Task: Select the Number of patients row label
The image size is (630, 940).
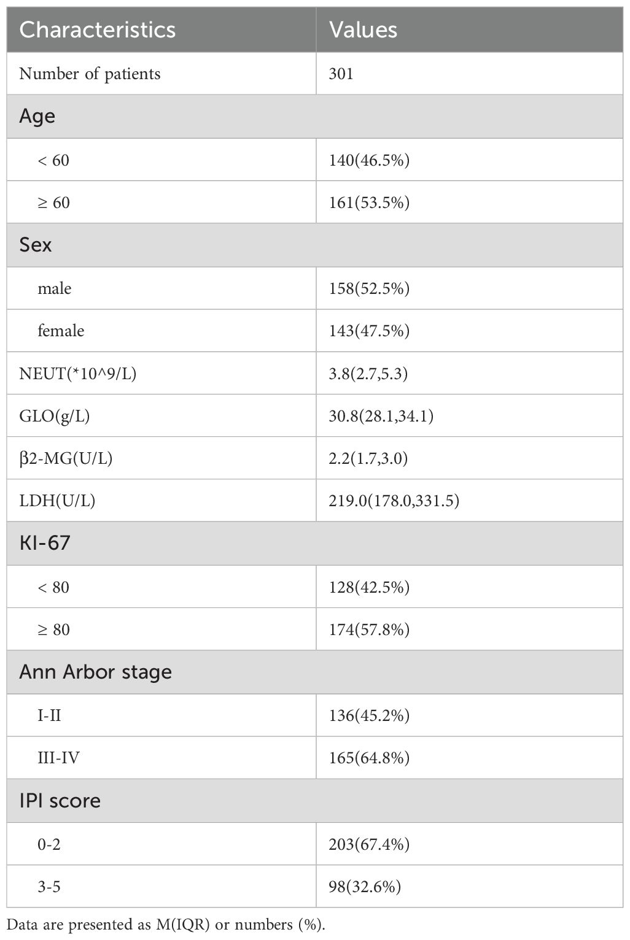Action: pyautogui.click(x=90, y=74)
